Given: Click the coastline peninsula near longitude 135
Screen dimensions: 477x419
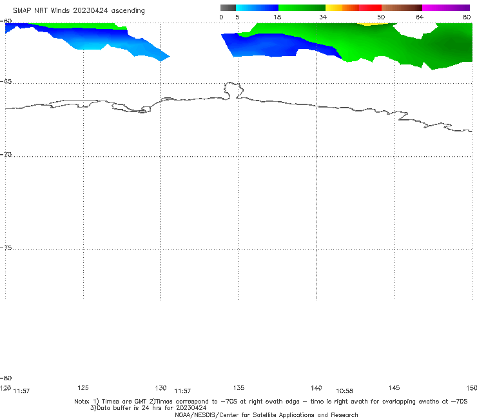Looking at the screenshot, I should pyautogui.click(x=233, y=90).
